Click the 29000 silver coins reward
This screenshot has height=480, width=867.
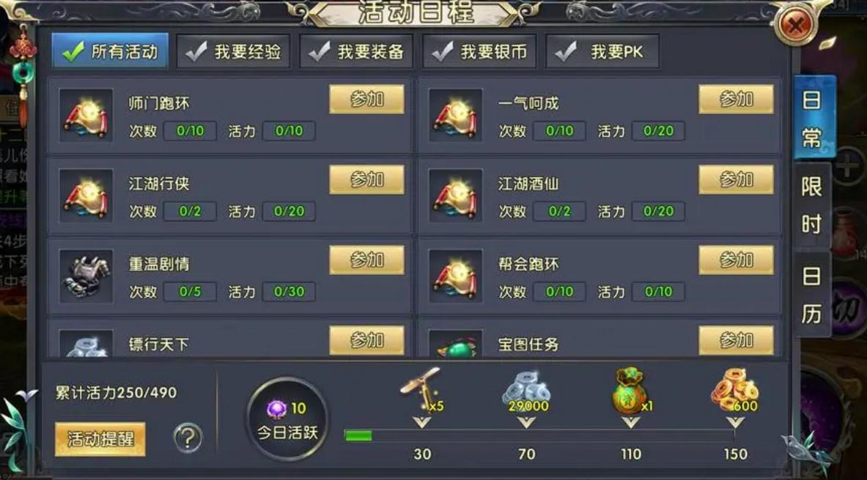[526, 392]
